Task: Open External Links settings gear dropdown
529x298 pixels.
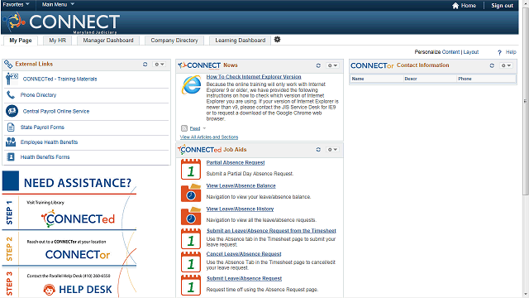Action: click(159, 64)
